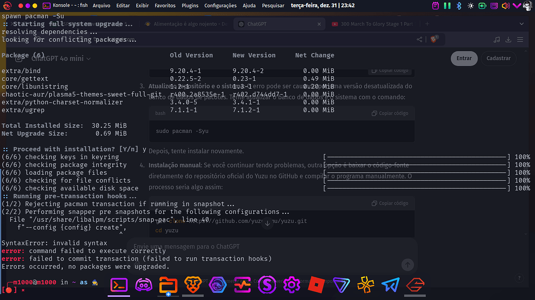This screenshot has height=300, width=535.
Task: Open the volume speaker tray icon
Action: click(506, 6)
